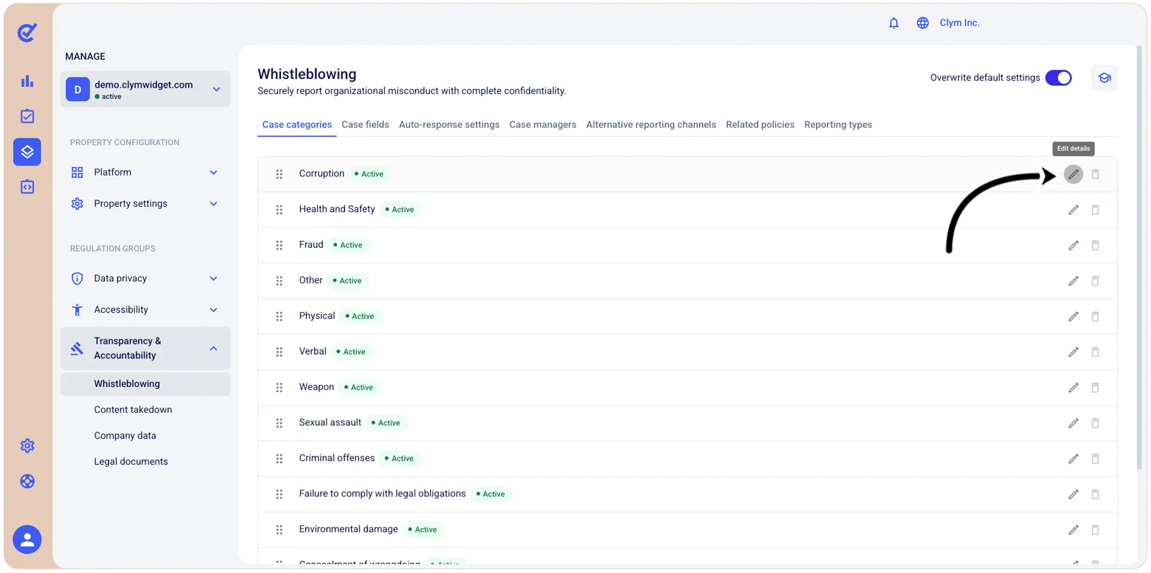
Task: Click the drag handle for Verbal row
Action: pyautogui.click(x=279, y=352)
